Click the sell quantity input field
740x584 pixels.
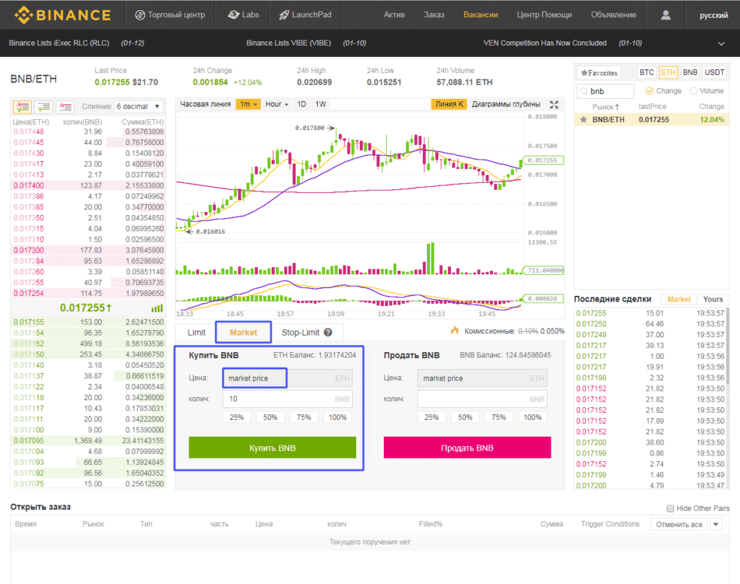coord(482,399)
